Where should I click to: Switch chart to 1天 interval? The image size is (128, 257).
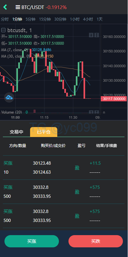pos(100,19)
